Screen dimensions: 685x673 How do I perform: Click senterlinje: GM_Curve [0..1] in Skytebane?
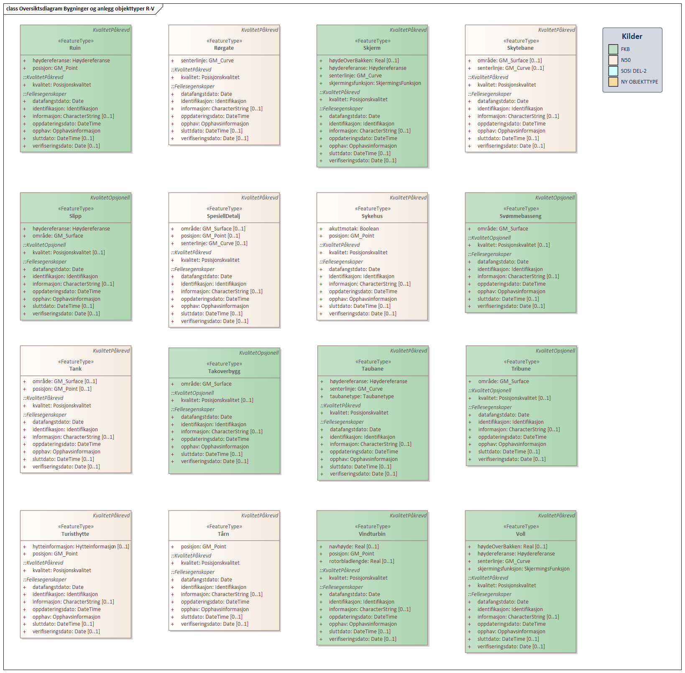point(511,68)
